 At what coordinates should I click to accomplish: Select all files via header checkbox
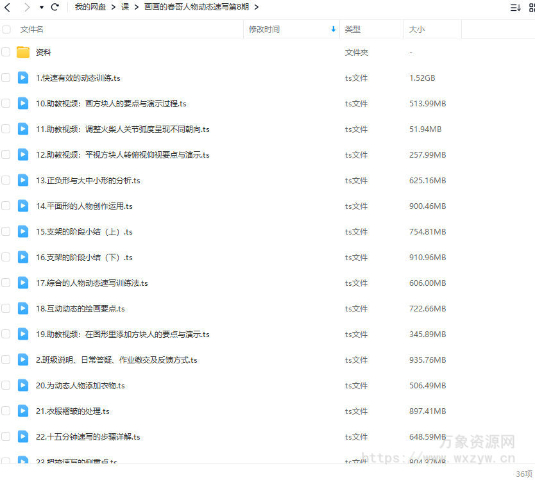click(6, 29)
